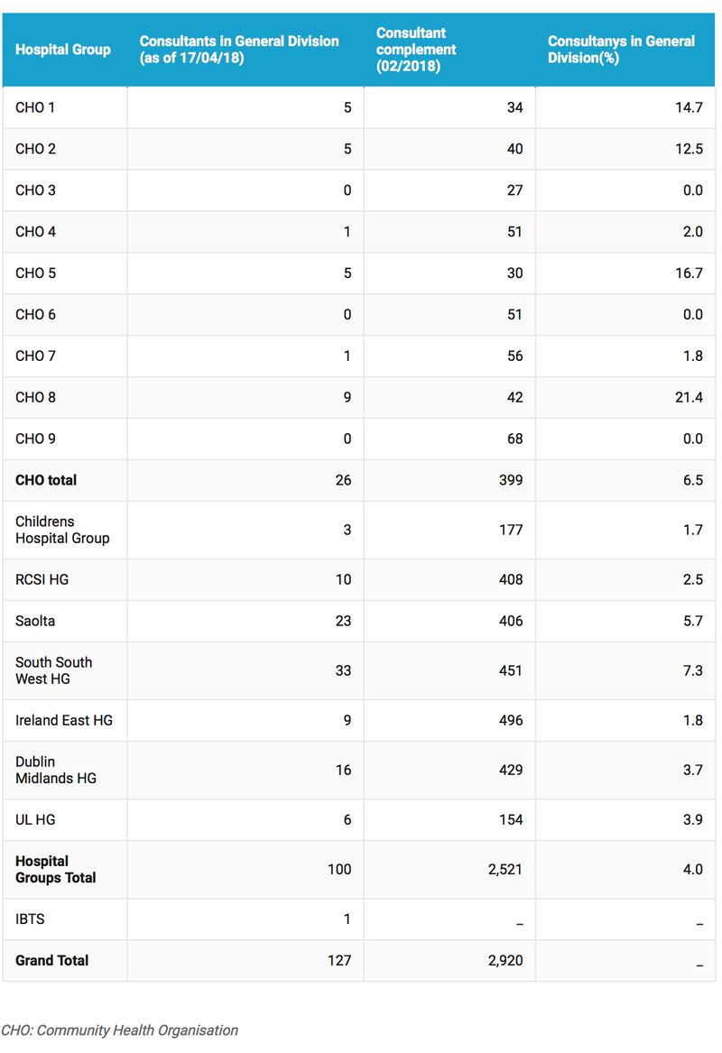Image resolution: width=722 pixels, height=1053 pixels.
Task: Click the Consultant complement (02/2018) header
Action: 416,49
